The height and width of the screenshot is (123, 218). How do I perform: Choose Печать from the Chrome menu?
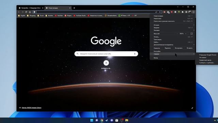click(x=172, y=37)
